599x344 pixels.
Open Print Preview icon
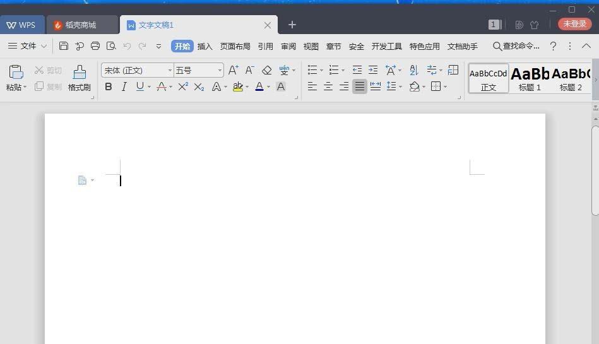point(111,46)
